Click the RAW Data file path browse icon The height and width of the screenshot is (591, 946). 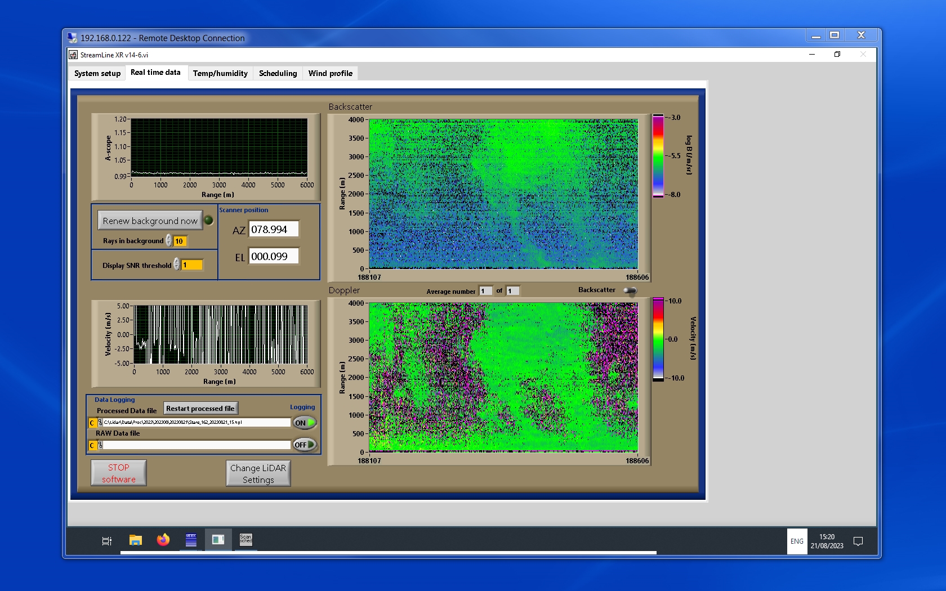pyautogui.click(x=100, y=445)
